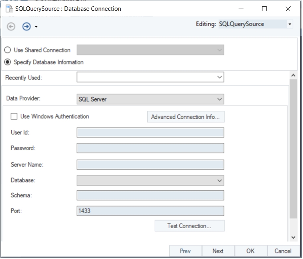The image size is (303, 259).
Task: Open the small arrow beside forward icon
Action: tap(36, 27)
